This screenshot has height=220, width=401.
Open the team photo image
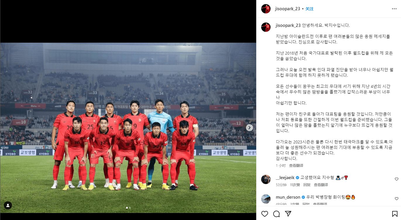[x=128, y=128]
